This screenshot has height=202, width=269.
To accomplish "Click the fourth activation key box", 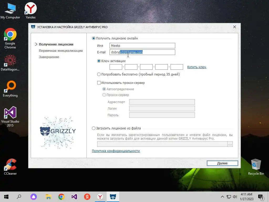I will tap(162, 67).
